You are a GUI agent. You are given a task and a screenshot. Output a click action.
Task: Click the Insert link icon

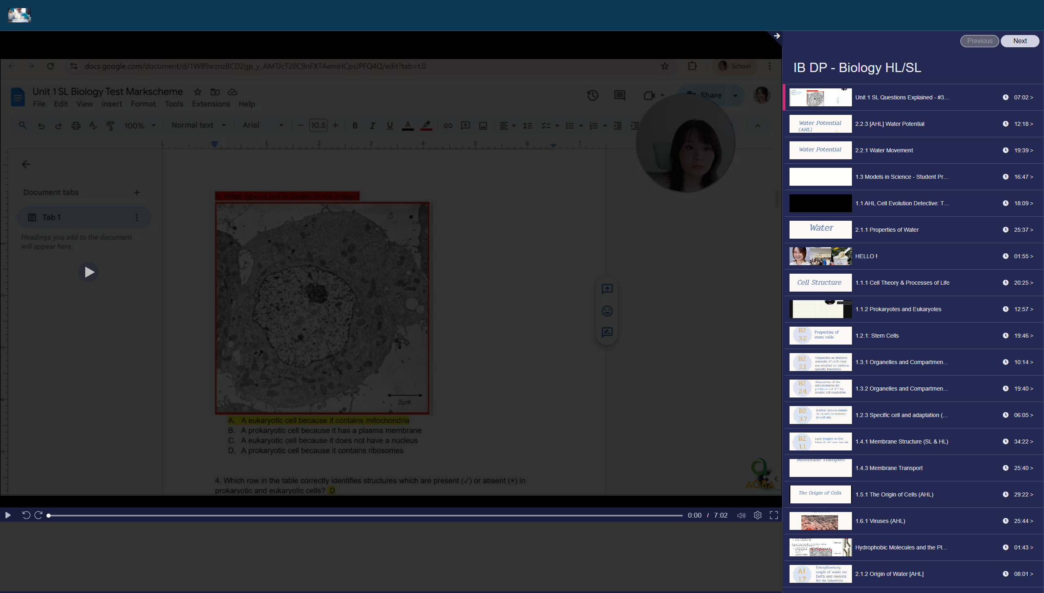click(447, 125)
